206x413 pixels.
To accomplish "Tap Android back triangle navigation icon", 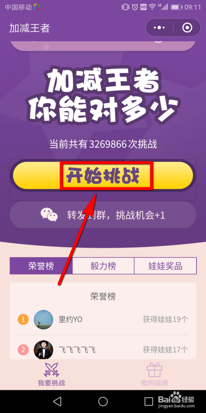I will 57,401.
